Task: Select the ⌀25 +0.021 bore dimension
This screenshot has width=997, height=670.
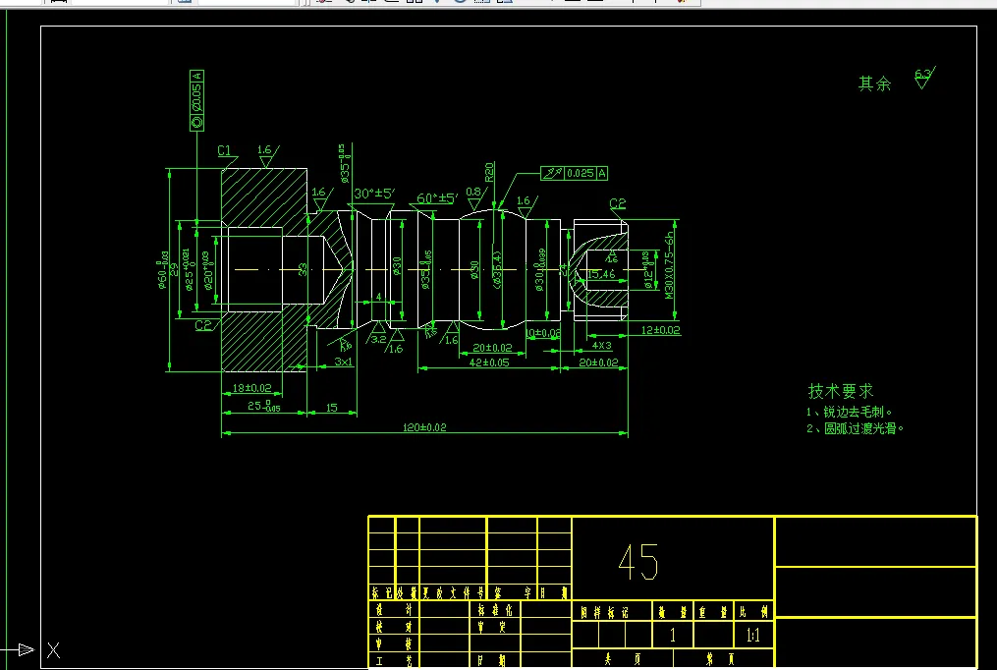Action: (x=189, y=269)
